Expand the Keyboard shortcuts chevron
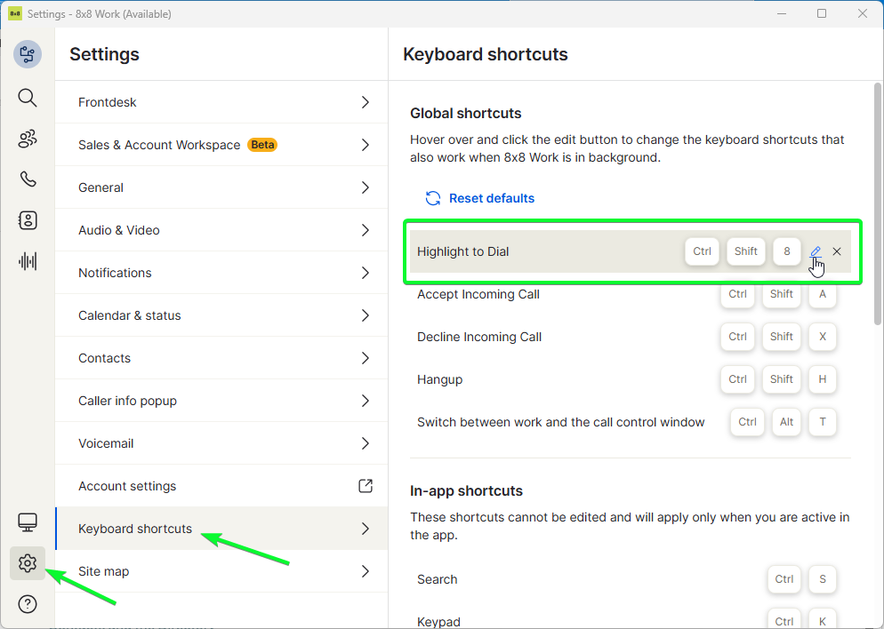This screenshot has height=629, width=884. [366, 529]
